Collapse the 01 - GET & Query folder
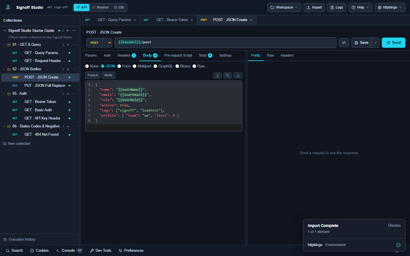410x256 pixels. tap(4, 45)
